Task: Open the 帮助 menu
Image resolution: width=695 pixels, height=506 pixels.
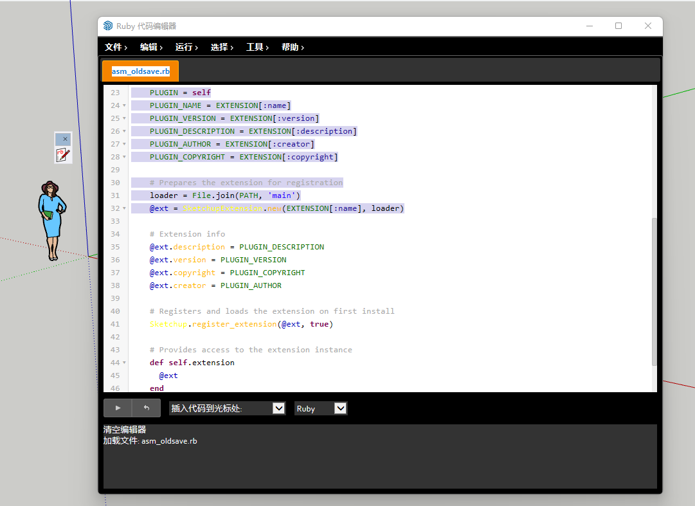Action: pos(293,47)
